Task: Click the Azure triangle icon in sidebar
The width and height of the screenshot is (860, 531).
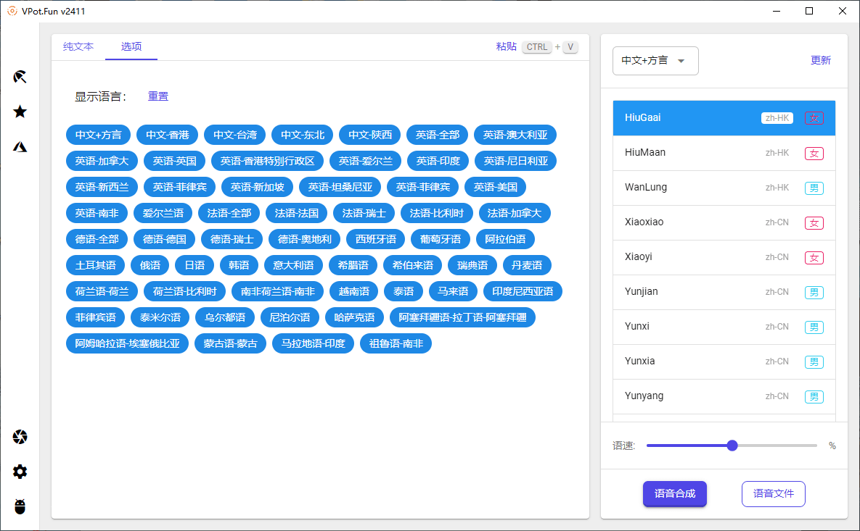Action: point(20,146)
